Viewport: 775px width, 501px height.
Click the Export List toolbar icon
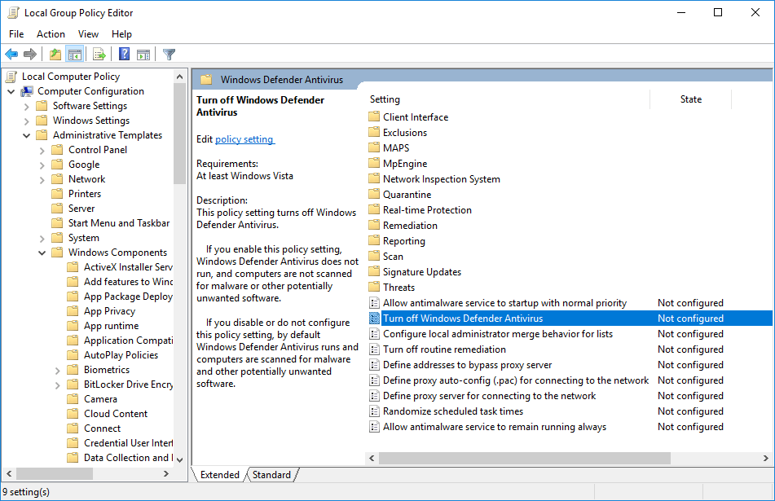tap(99, 55)
